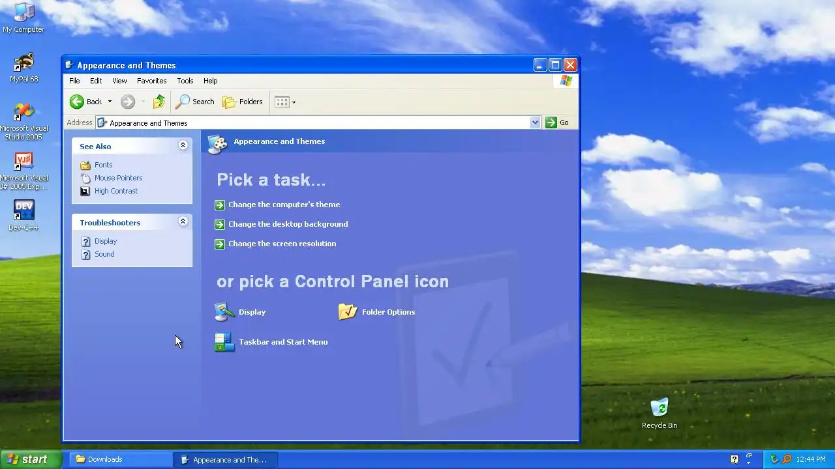Click the orange magnifier tray icon
The height and width of the screenshot is (469, 835).
pos(787,459)
